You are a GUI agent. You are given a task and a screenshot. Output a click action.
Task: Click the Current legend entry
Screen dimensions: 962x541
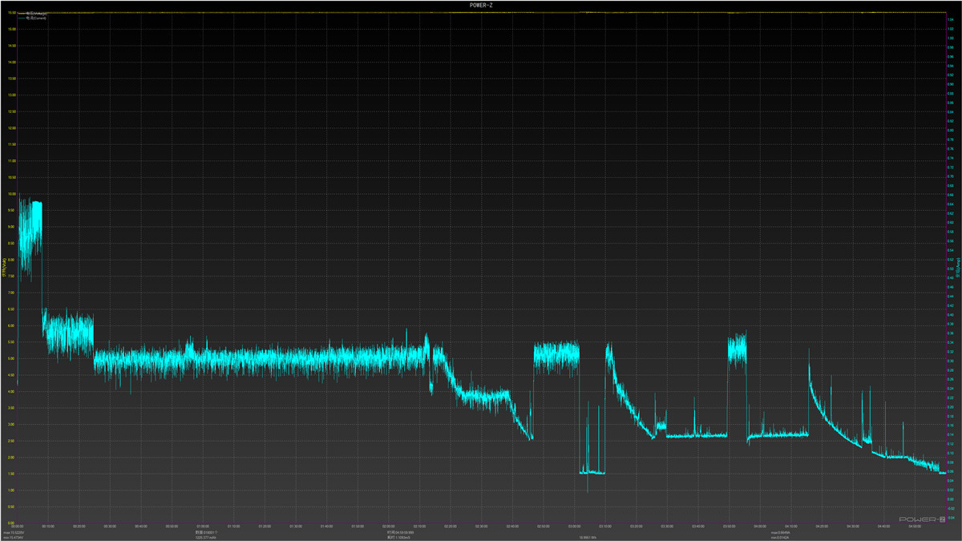37,18
